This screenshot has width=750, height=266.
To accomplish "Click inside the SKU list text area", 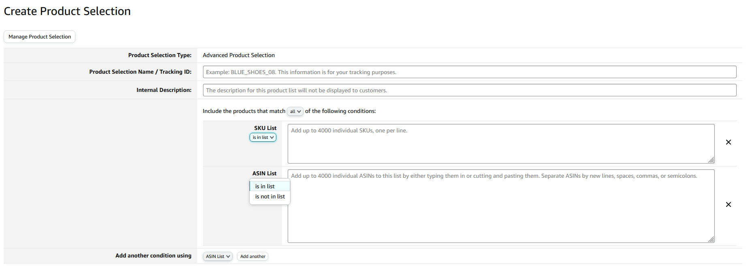I will coord(500,144).
